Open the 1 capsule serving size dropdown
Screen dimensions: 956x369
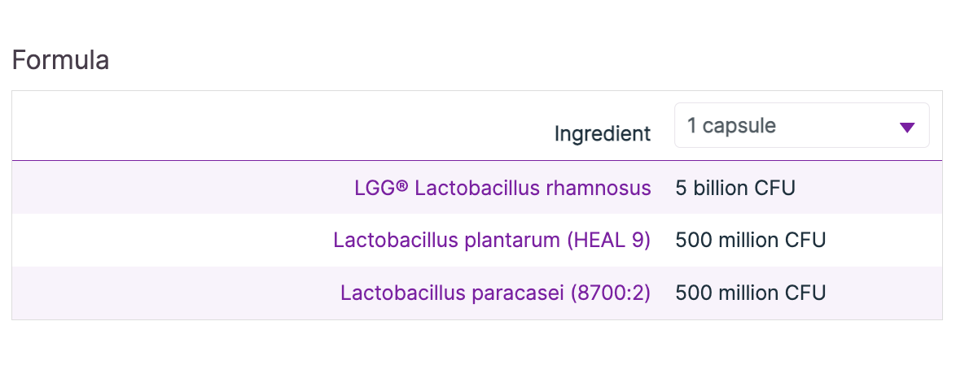pos(801,126)
